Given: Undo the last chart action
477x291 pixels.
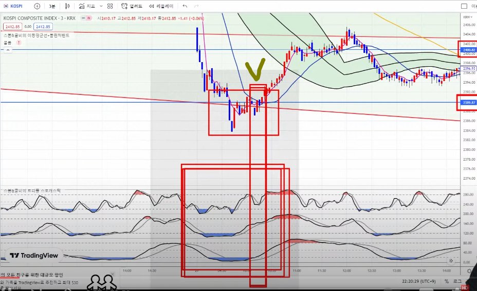Looking at the screenshot, I should 185,6.
